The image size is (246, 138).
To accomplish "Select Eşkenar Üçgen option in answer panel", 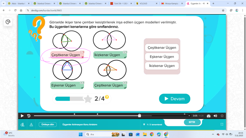I will [x=162, y=57].
